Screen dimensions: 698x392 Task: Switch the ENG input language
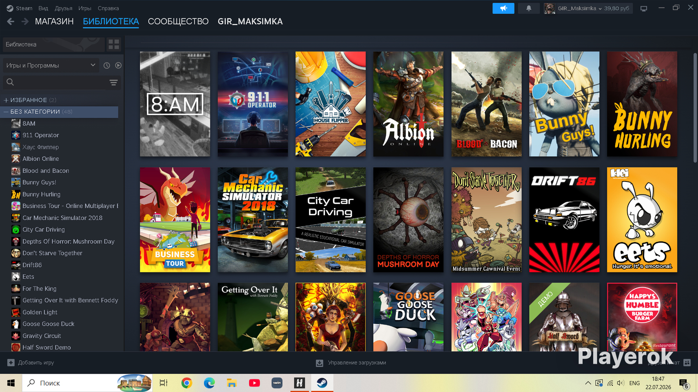click(x=634, y=383)
